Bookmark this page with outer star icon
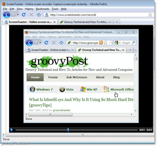Screen dimensions: 157x146 click(150, 15)
